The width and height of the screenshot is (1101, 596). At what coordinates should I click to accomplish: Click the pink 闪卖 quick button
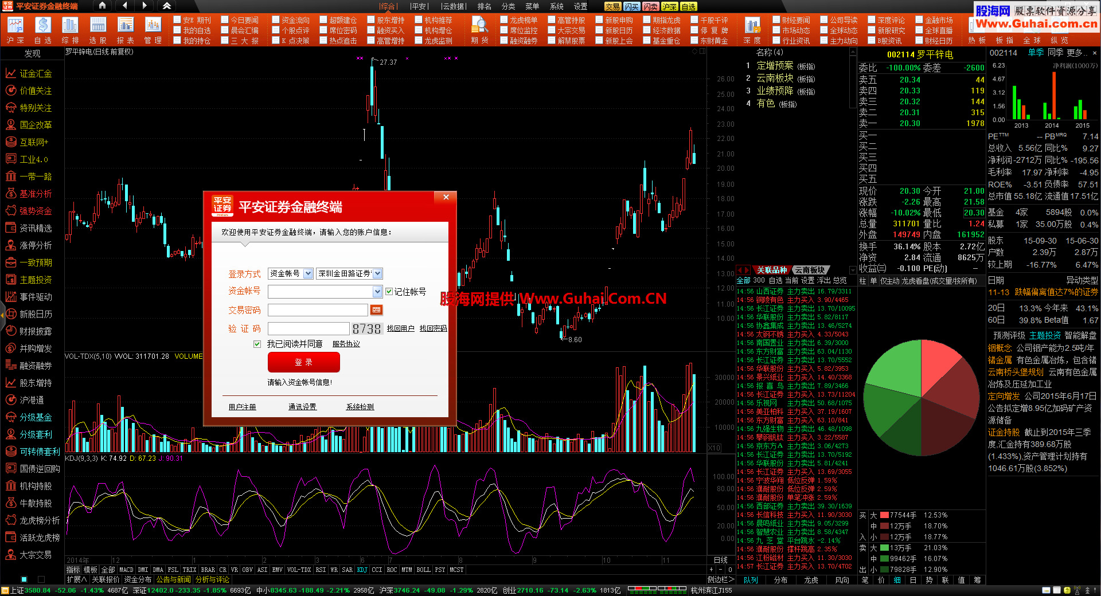650,6
